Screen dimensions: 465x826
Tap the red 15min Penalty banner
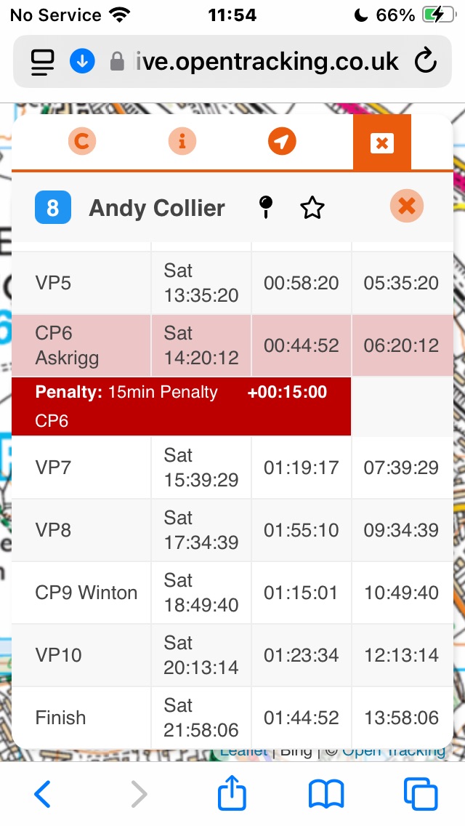point(181,406)
